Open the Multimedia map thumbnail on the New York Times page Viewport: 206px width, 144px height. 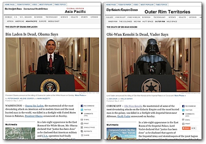(20, 133)
